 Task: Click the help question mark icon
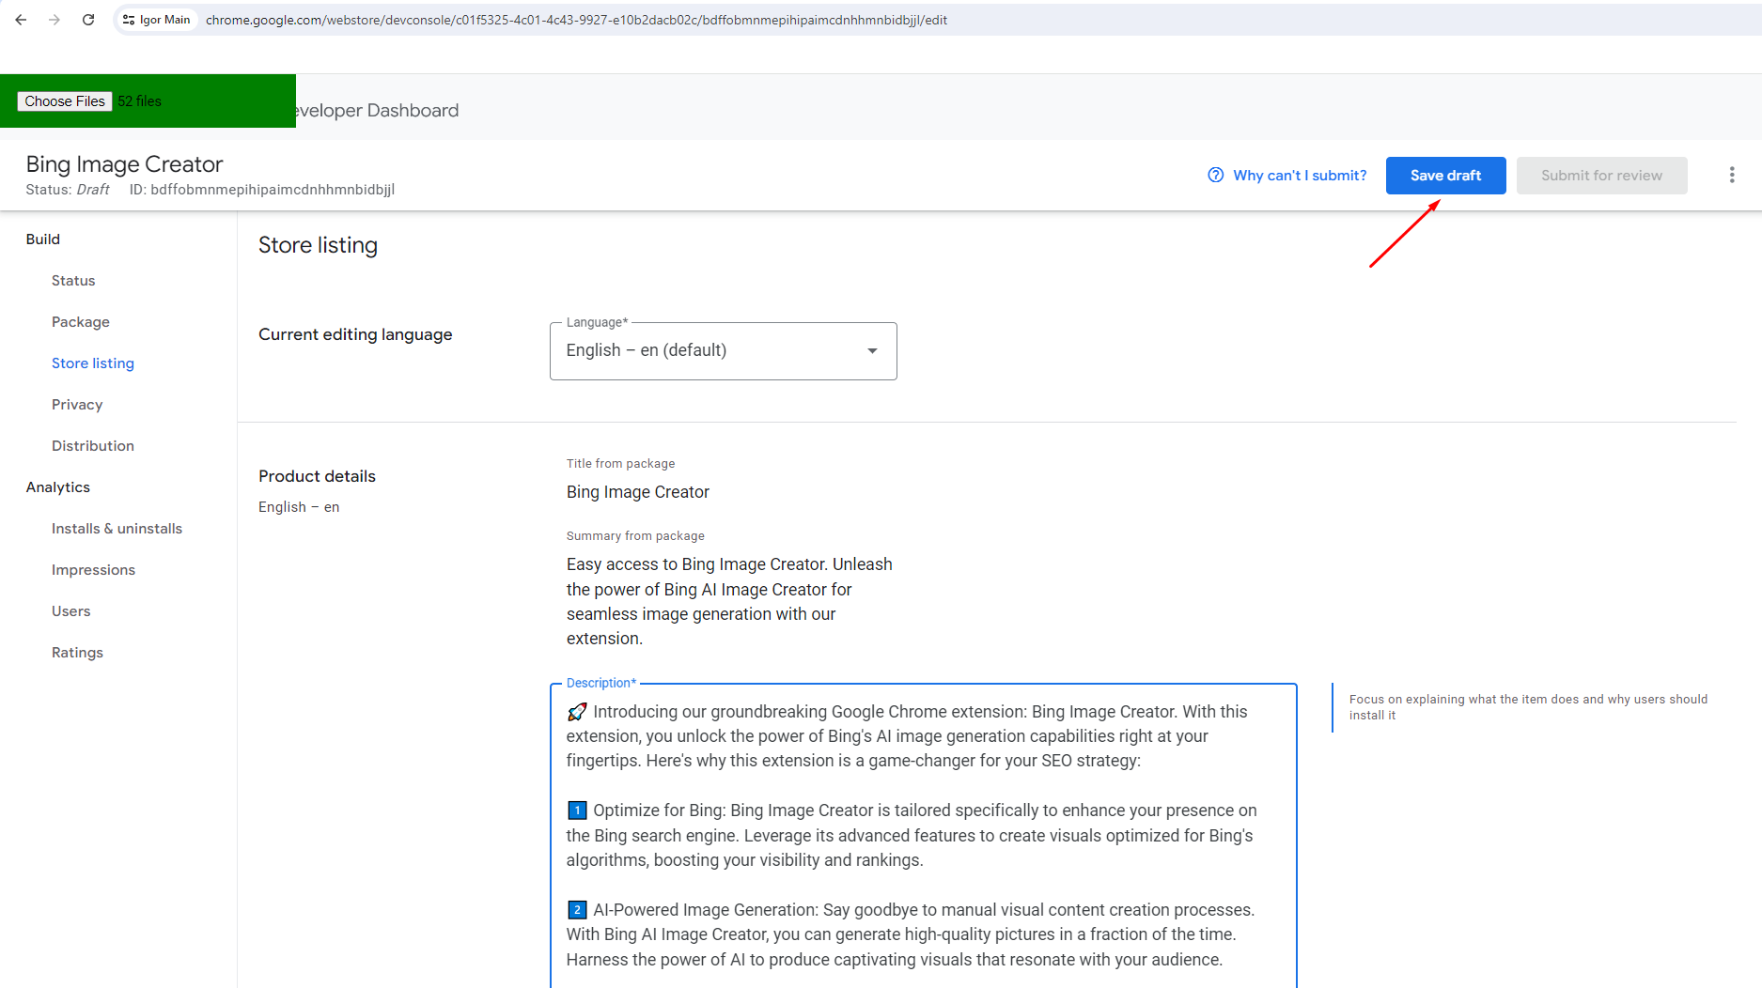(x=1215, y=176)
